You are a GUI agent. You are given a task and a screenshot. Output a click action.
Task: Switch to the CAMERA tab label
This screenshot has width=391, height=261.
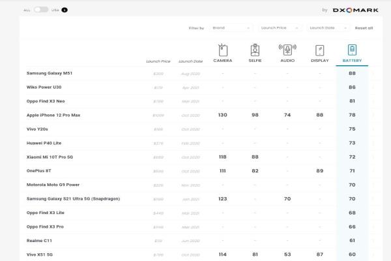(x=223, y=61)
